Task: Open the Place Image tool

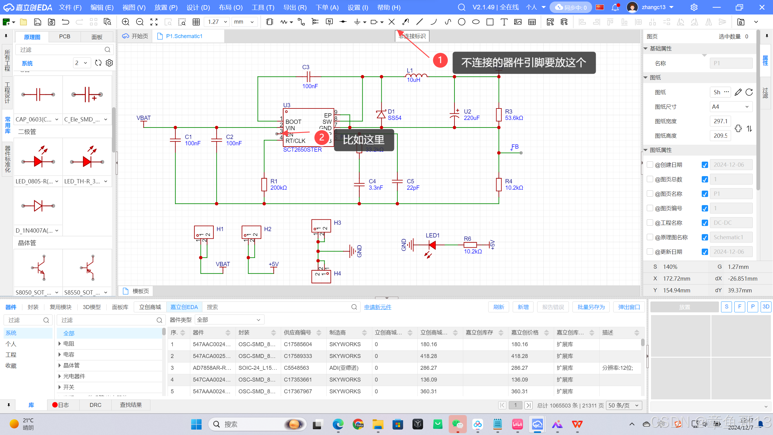Action: point(518,22)
